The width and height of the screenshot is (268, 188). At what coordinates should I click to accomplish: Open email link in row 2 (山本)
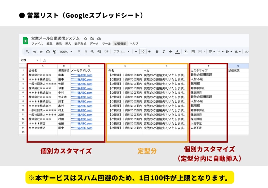[82, 75]
